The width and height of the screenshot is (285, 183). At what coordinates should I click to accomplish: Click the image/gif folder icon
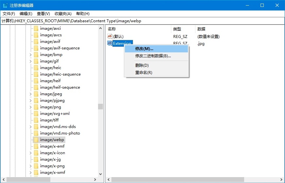click(x=36, y=61)
